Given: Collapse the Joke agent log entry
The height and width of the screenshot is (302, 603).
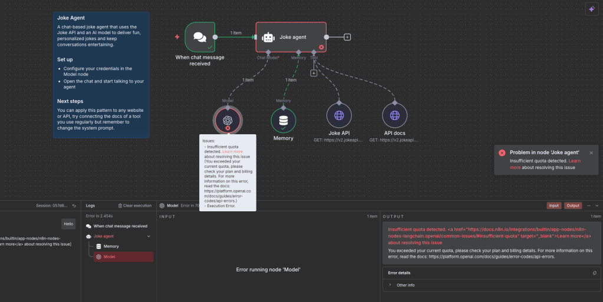Looking at the screenshot, I should click(149, 236).
